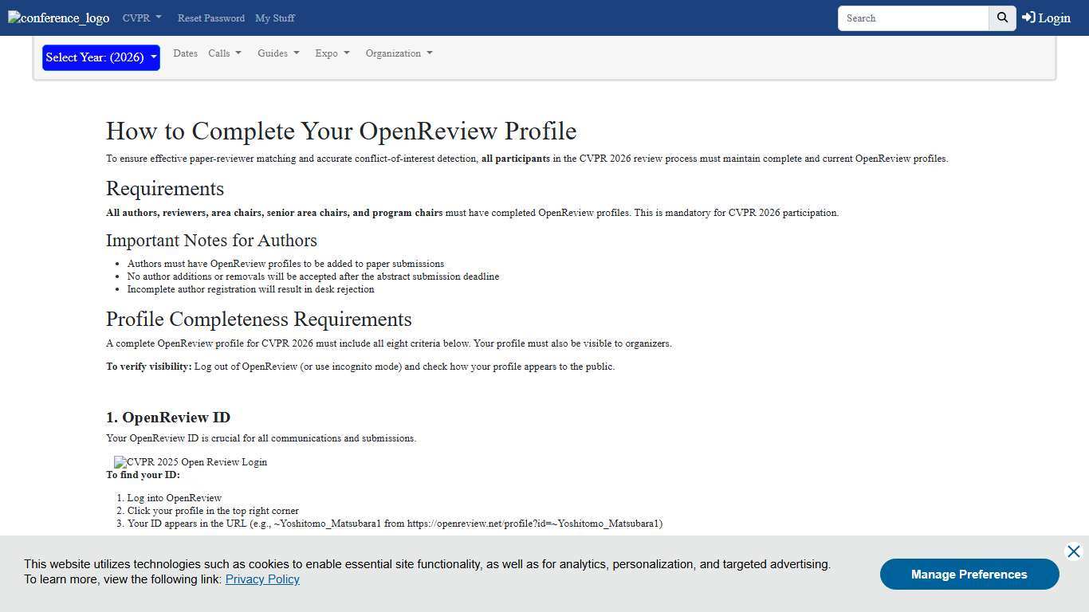Screen dimensions: 1089x612
Task: Click Login at the top right
Action: click(x=1052, y=18)
